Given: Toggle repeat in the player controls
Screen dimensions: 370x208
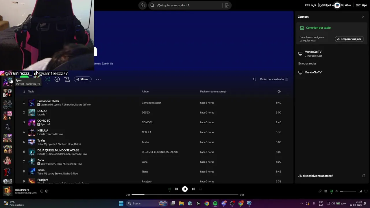Looking at the screenshot, I should (200, 189).
